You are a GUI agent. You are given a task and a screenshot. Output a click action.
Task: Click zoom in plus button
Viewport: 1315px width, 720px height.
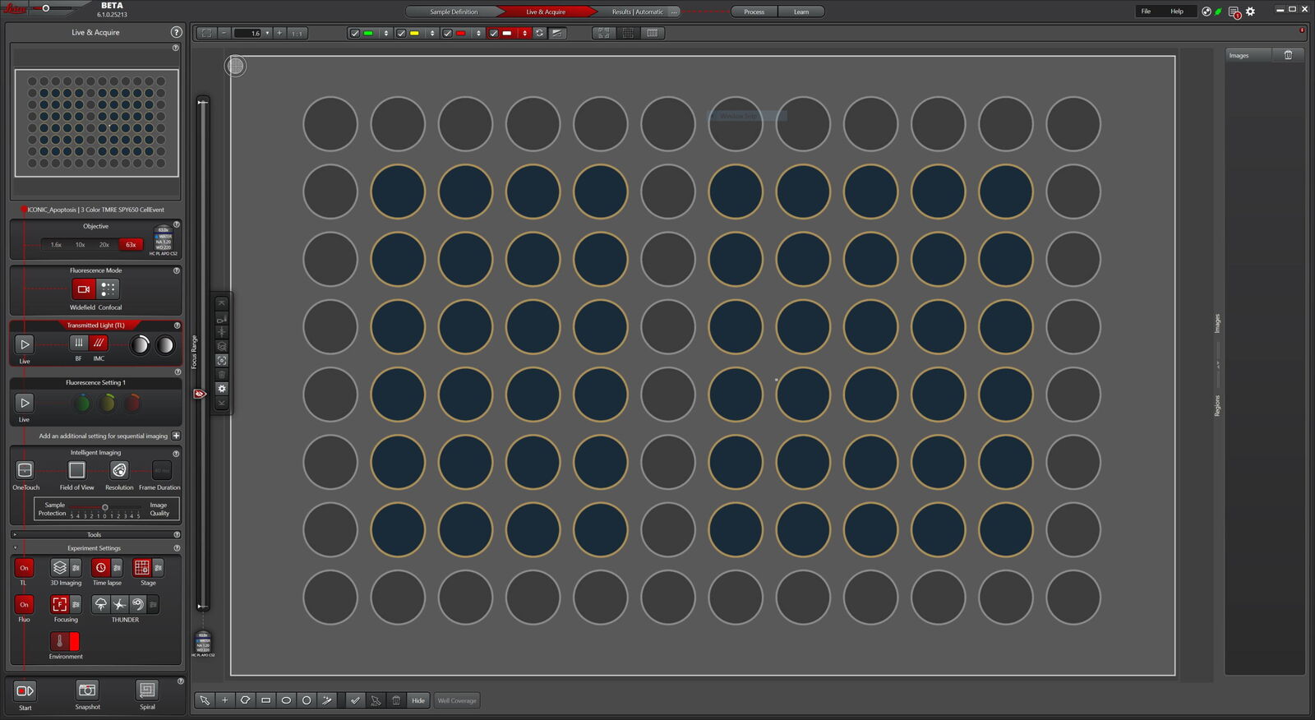pos(279,33)
